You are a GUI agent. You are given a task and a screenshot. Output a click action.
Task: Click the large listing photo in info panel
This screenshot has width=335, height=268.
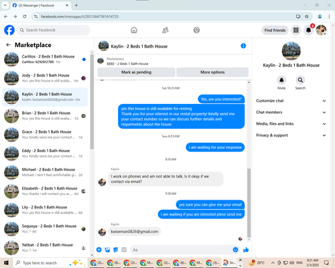291,51
